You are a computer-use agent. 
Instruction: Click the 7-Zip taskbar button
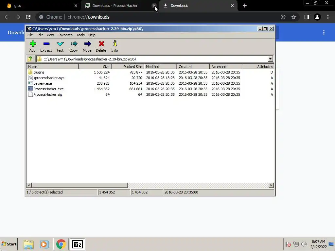[x=77, y=244]
